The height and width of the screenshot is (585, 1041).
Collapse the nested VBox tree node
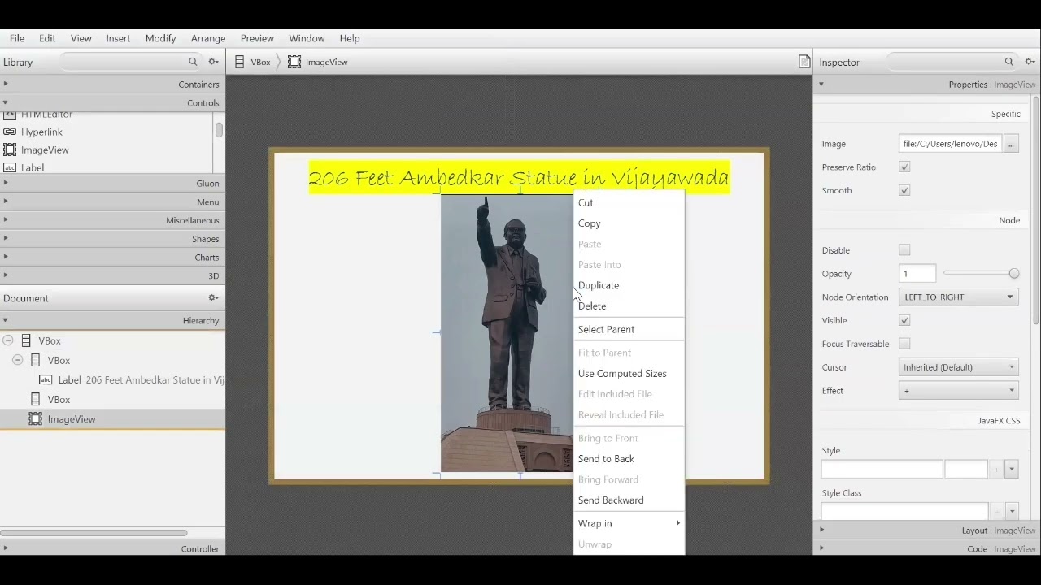click(x=17, y=360)
